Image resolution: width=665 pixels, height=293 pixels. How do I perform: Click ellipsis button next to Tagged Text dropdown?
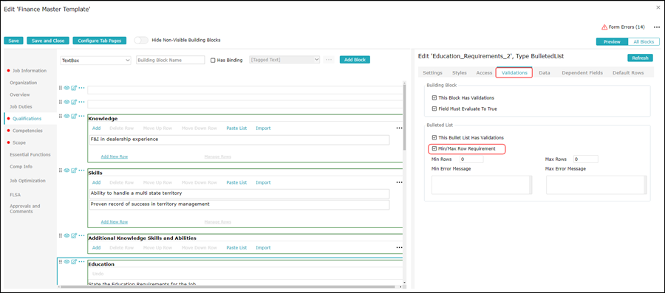coord(329,60)
